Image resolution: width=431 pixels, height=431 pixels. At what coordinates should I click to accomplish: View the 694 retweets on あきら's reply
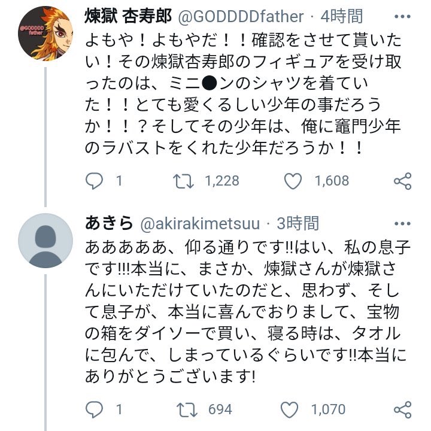tap(220, 409)
